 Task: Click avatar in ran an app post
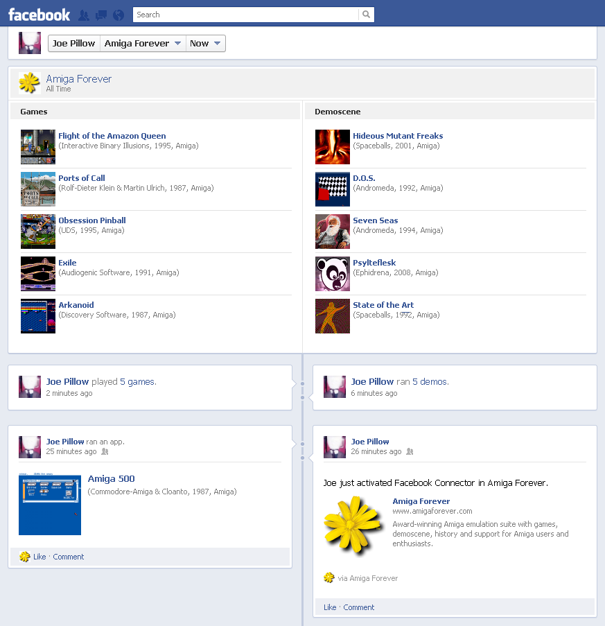tap(30, 447)
